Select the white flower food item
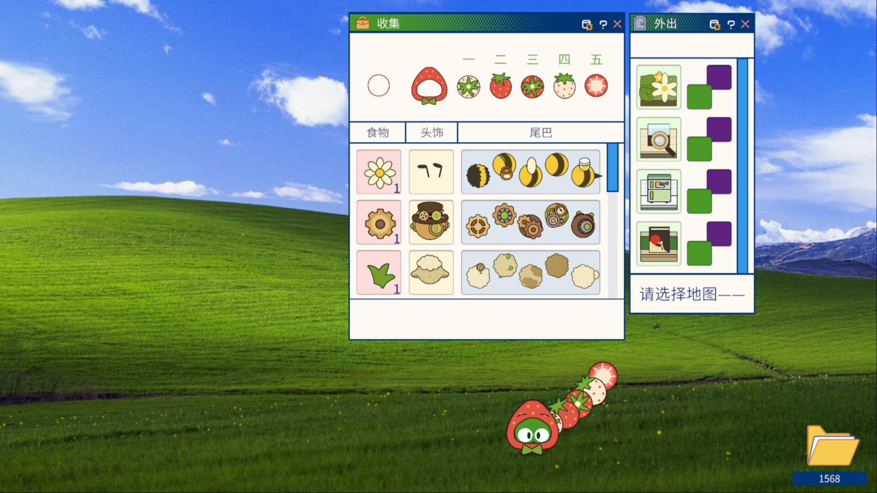The width and height of the screenshot is (877, 493). click(379, 172)
